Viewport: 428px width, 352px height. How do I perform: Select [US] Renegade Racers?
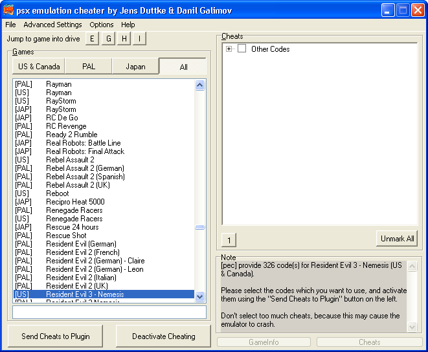pyautogui.click(x=104, y=219)
